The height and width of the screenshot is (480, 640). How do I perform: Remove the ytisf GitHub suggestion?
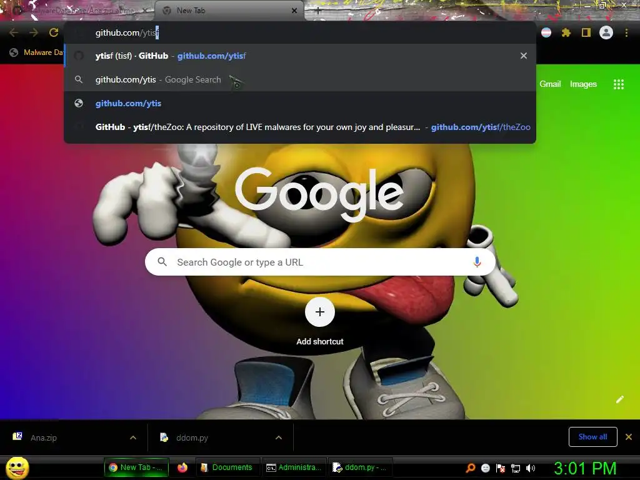[524, 56]
